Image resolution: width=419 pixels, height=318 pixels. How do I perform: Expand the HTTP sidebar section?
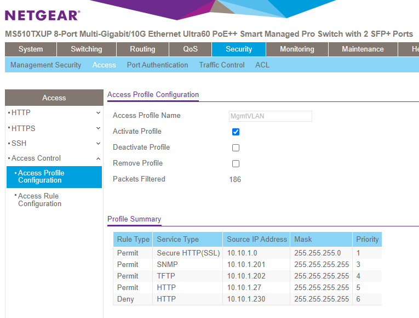click(x=54, y=113)
